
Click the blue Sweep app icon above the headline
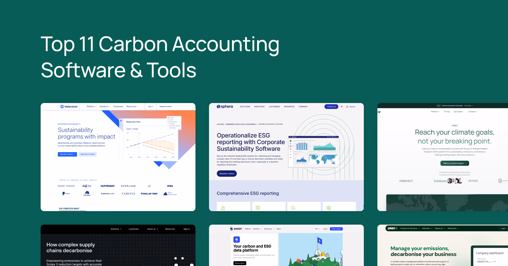[237, 240]
